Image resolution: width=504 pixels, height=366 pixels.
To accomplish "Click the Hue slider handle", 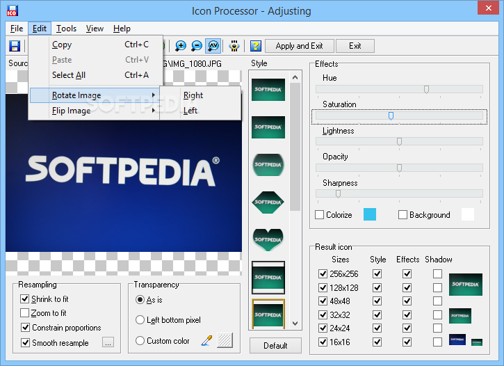I will [x=426, y=89].
